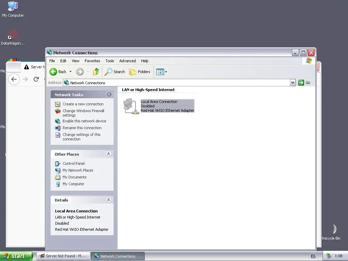Expand the Address bar dropdown
The image size is (348, 261).
click(x=293, y=83)
